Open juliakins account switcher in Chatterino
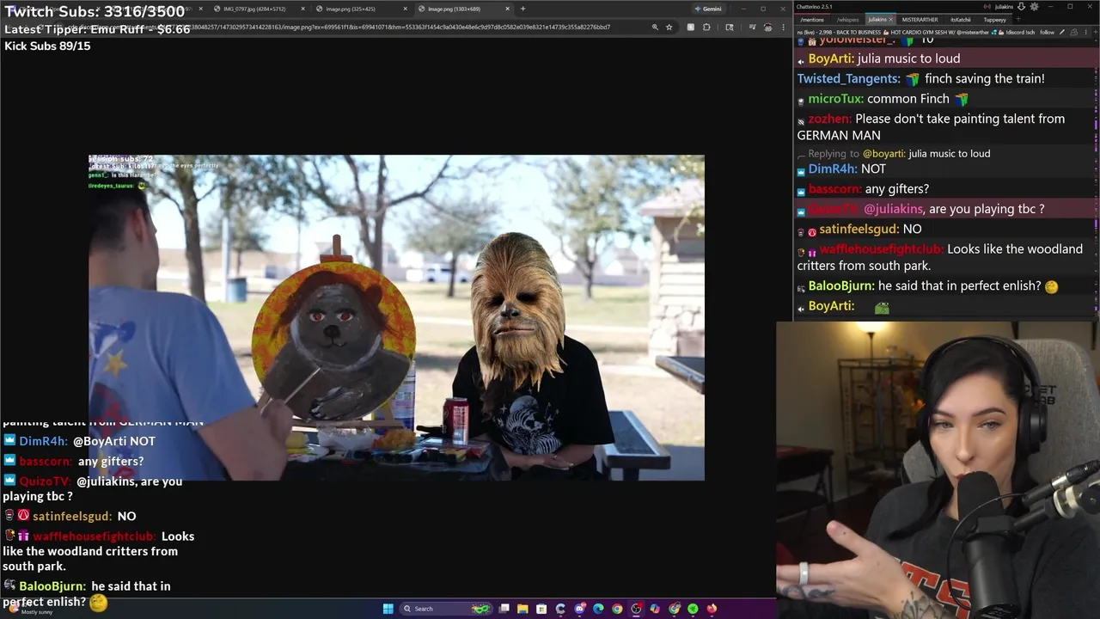This screenshot has width=1100, height=619. pos(1004,7)
